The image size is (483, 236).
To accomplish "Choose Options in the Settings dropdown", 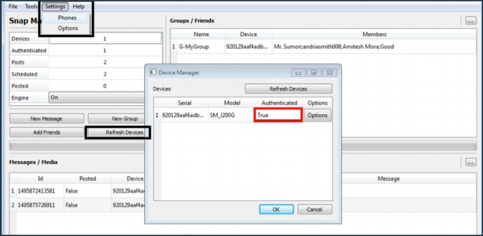I will click(x=68, y=28).
